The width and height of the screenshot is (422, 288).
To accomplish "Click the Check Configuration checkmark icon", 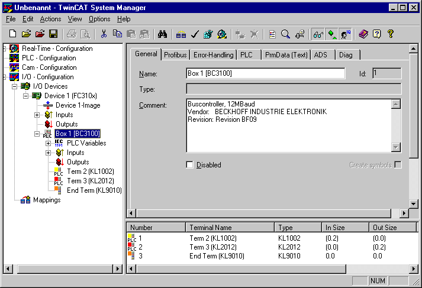I will coord(195,34).
